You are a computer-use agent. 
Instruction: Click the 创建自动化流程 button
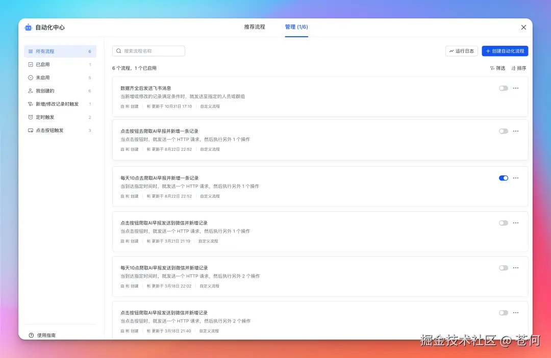point(505,51)
